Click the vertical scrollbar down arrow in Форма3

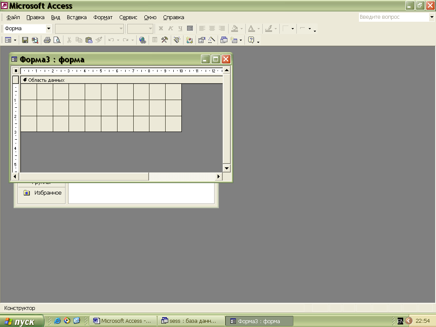[227, 168]
